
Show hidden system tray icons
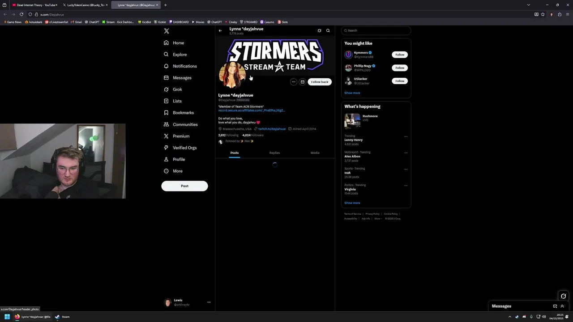click(x=509, y=317)
